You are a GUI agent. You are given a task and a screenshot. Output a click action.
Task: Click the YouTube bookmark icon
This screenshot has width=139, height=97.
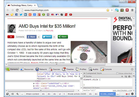[x=71, y=15]
